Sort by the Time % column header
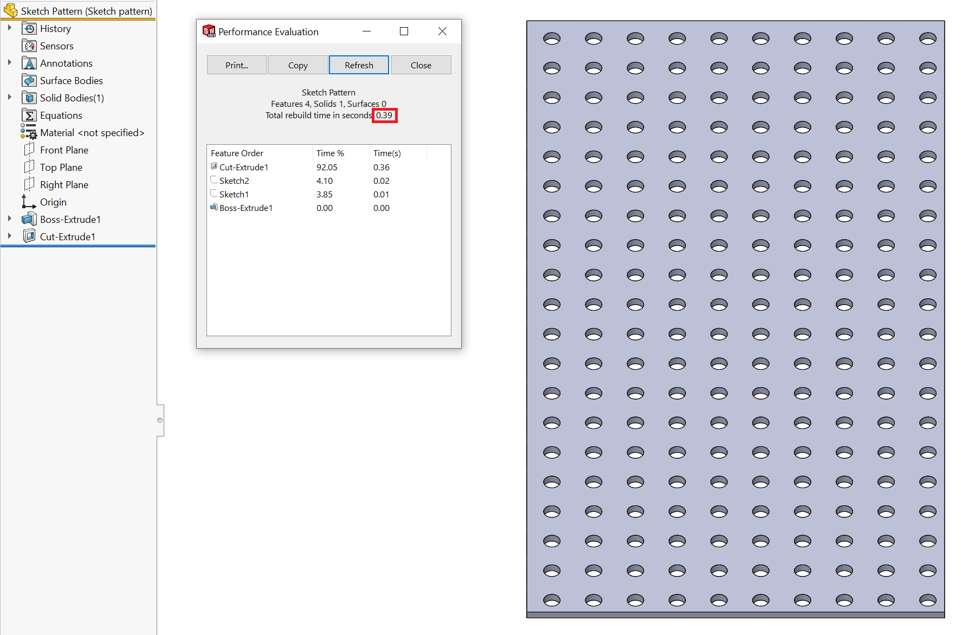 coord(330,153)
